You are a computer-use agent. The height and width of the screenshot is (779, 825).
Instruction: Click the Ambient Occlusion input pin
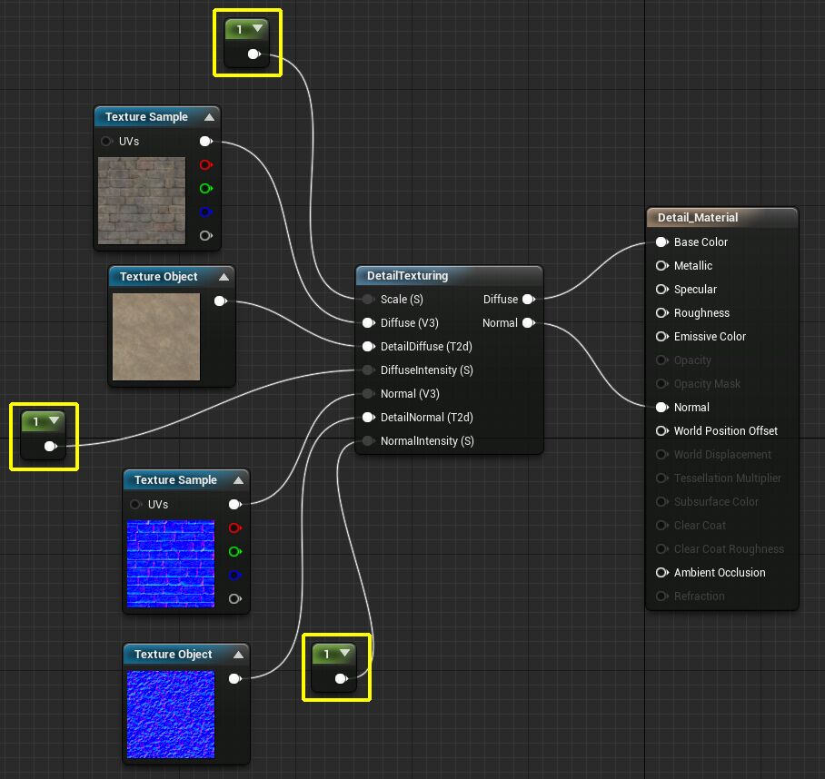661,573
